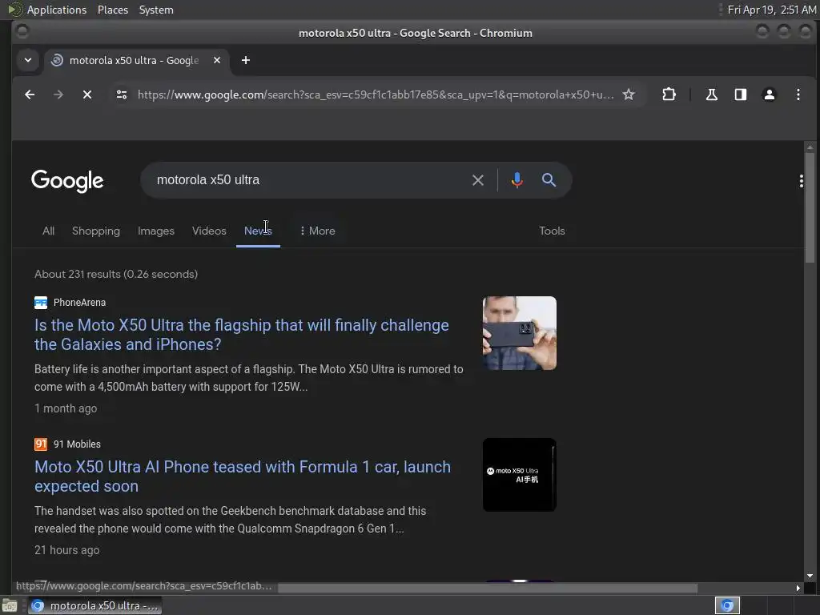Click the Google logo
Screen dimensions: 820x615
(67, 181)
